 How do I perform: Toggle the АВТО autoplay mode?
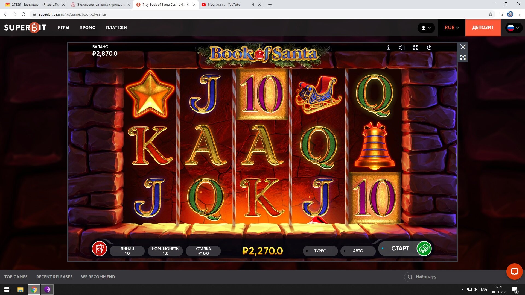pyautogui.click(x=358, y=251)
